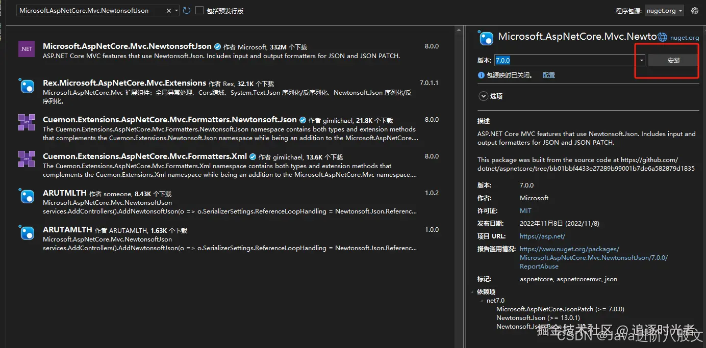The width and height of the screenshot is (706, 348).
Task: Open NuGet options with the gear icon
Action: pyautogui.click(x=695, y=10)
